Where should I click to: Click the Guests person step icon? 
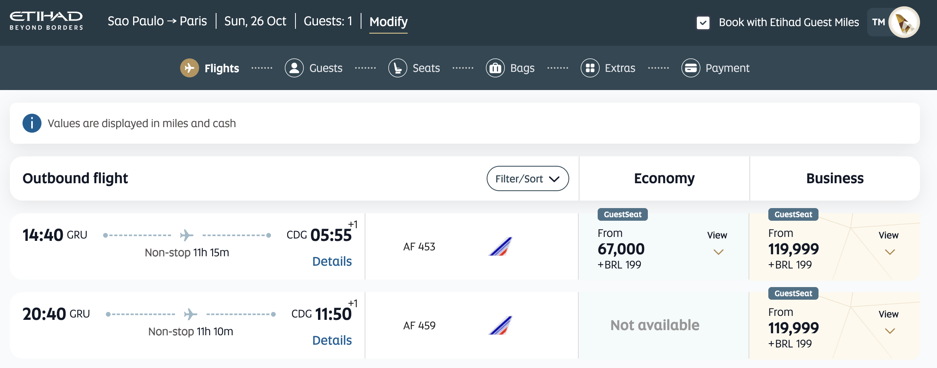(x=294, y=68)
